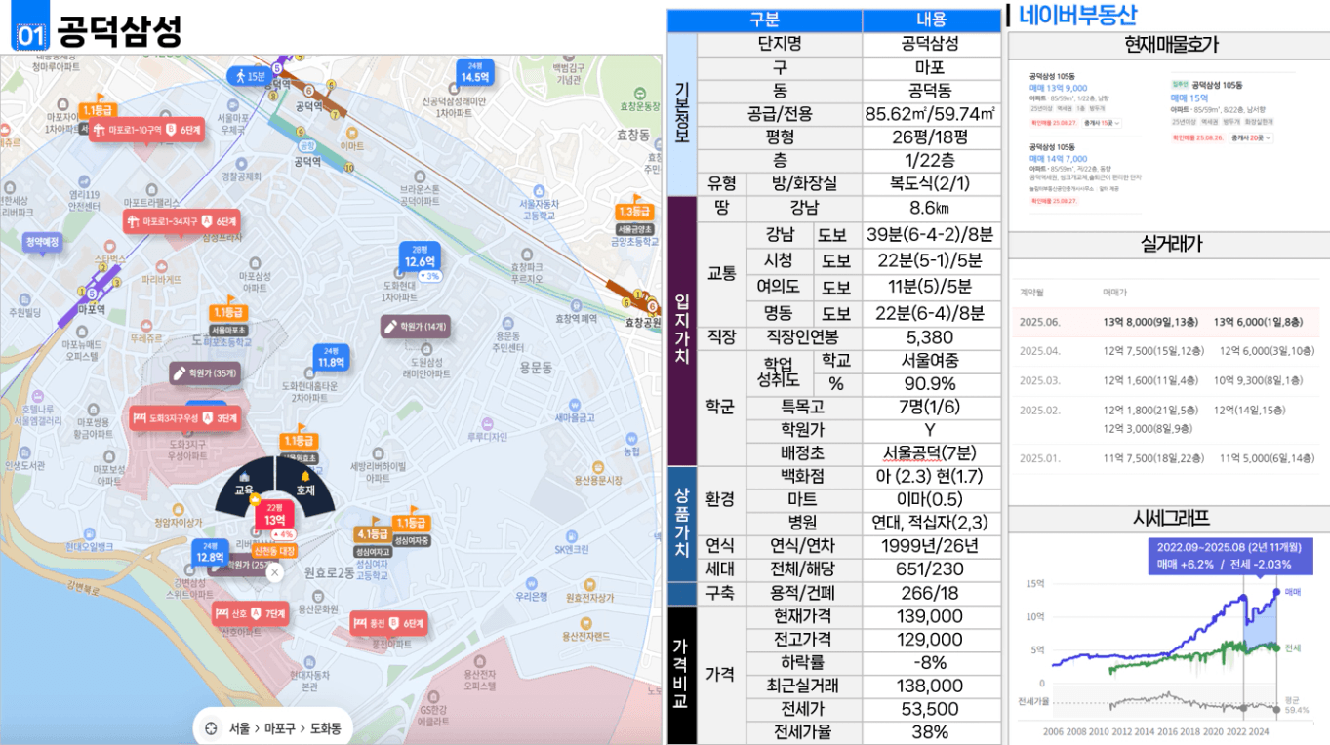
Task: Click the 경찰공제회 map pin icon
Action: click(x=241, y=163)
